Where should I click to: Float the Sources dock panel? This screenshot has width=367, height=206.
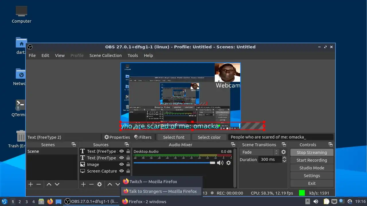127,145
